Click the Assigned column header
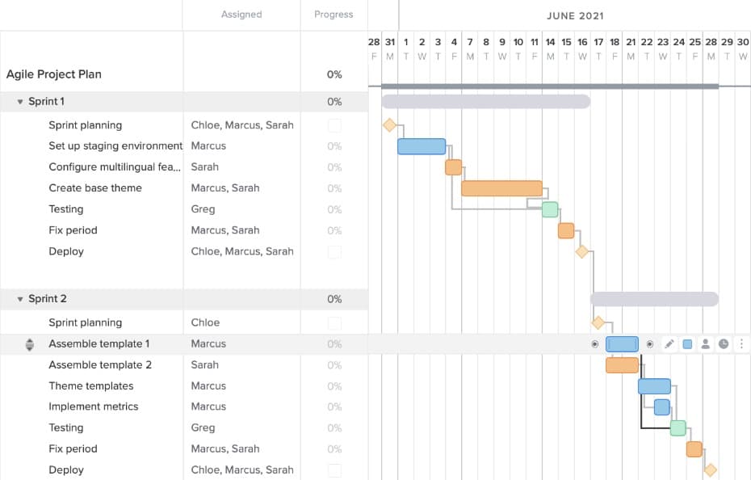Screen dimensions: 751x480 [241, 15]
